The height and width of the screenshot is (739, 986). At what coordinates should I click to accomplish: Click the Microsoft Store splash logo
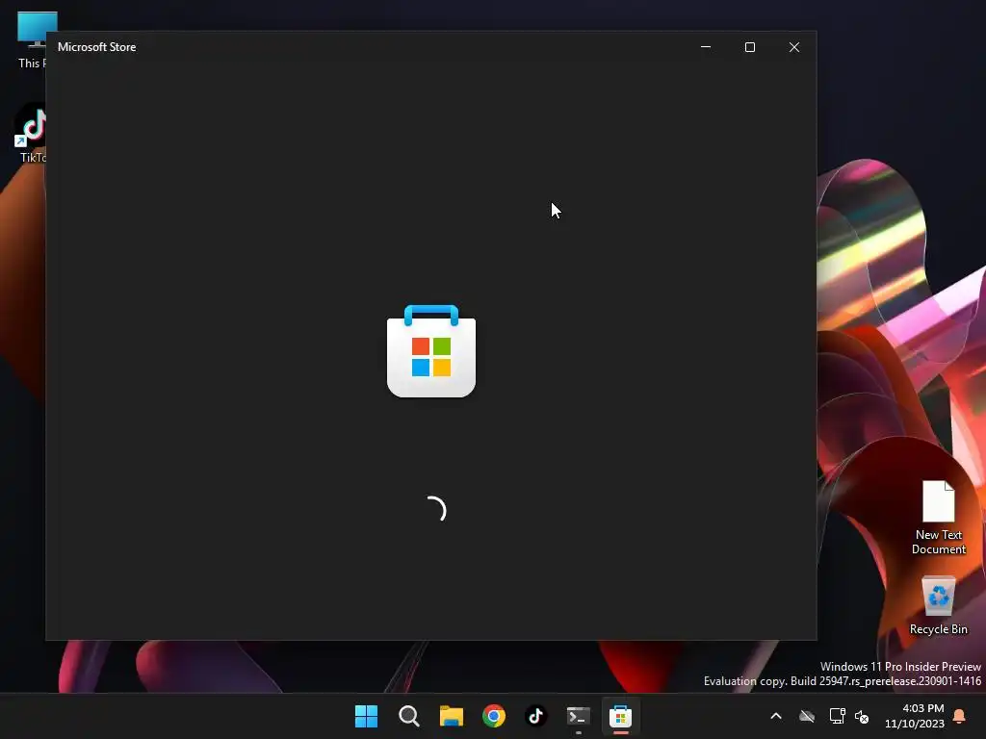pos(431,350)
